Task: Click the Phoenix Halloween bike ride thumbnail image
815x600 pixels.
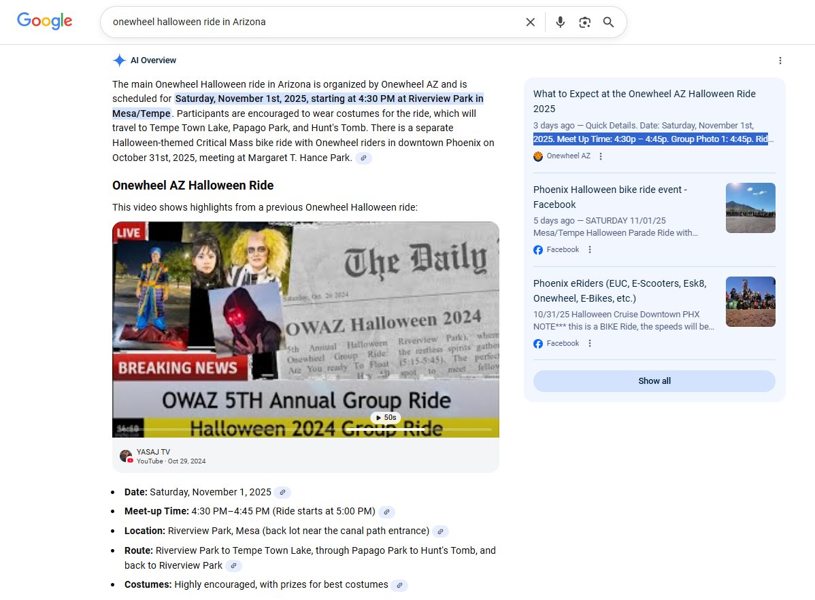Action: pos(750,208)
